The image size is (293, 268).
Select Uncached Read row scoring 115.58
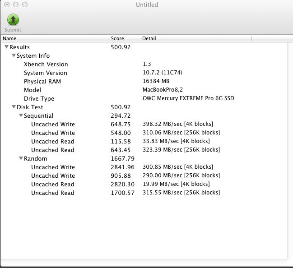[x=144, y=141]
